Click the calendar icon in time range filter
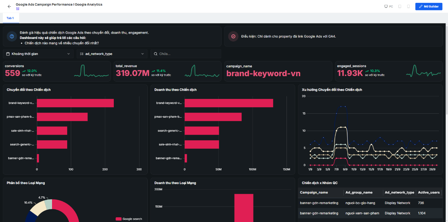 pyautogui.click(x=8, y=54)
